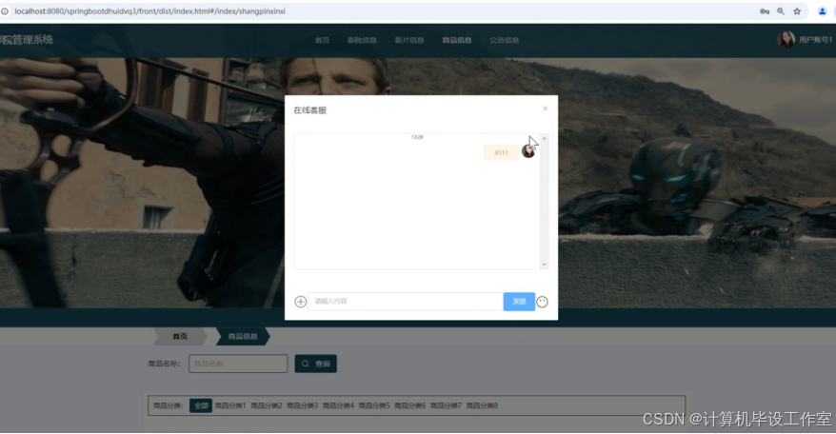
Task: Filter by 商品分类2
Action: 267,405
